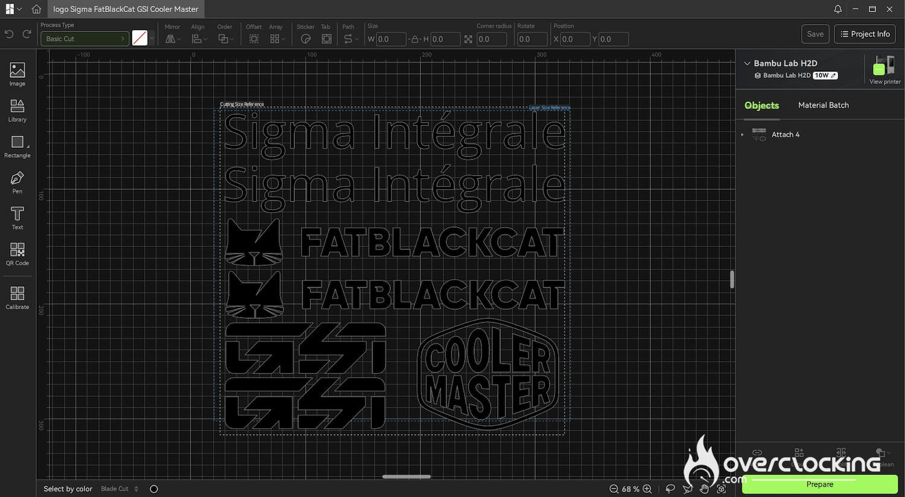
Task: Click the Width size input field
Action: 391,39
